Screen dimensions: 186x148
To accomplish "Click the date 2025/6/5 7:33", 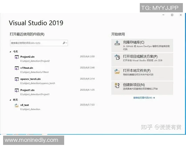I will click(x=87, y=105).
